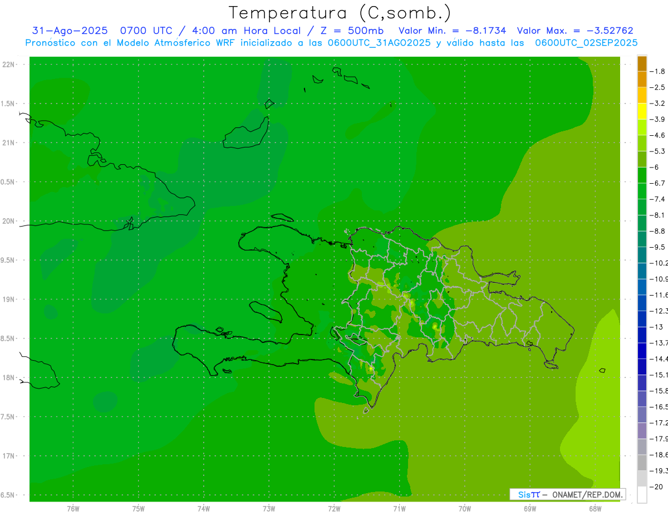Pick the teal swatch between -9.5 and -10.2

point(642,255)
